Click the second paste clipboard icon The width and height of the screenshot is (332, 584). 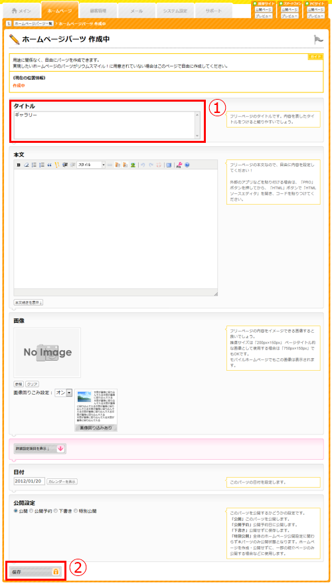(x=125, y=165)
